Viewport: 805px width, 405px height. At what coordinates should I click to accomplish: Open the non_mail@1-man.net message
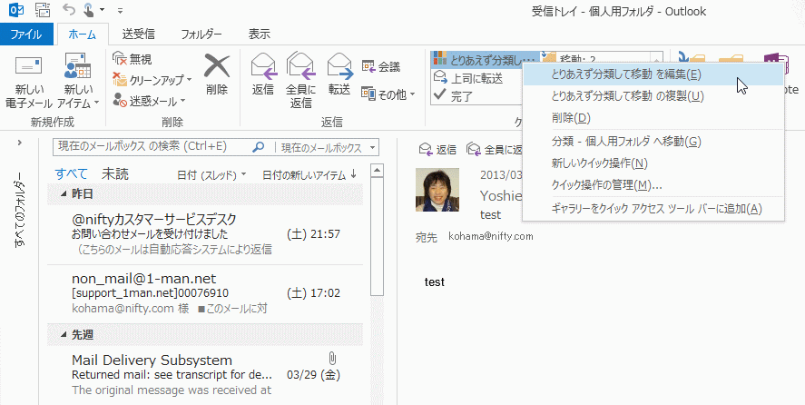(205, 293)
